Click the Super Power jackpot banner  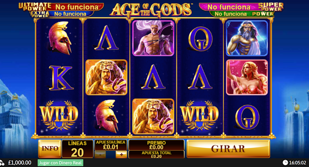coord(242,7)
